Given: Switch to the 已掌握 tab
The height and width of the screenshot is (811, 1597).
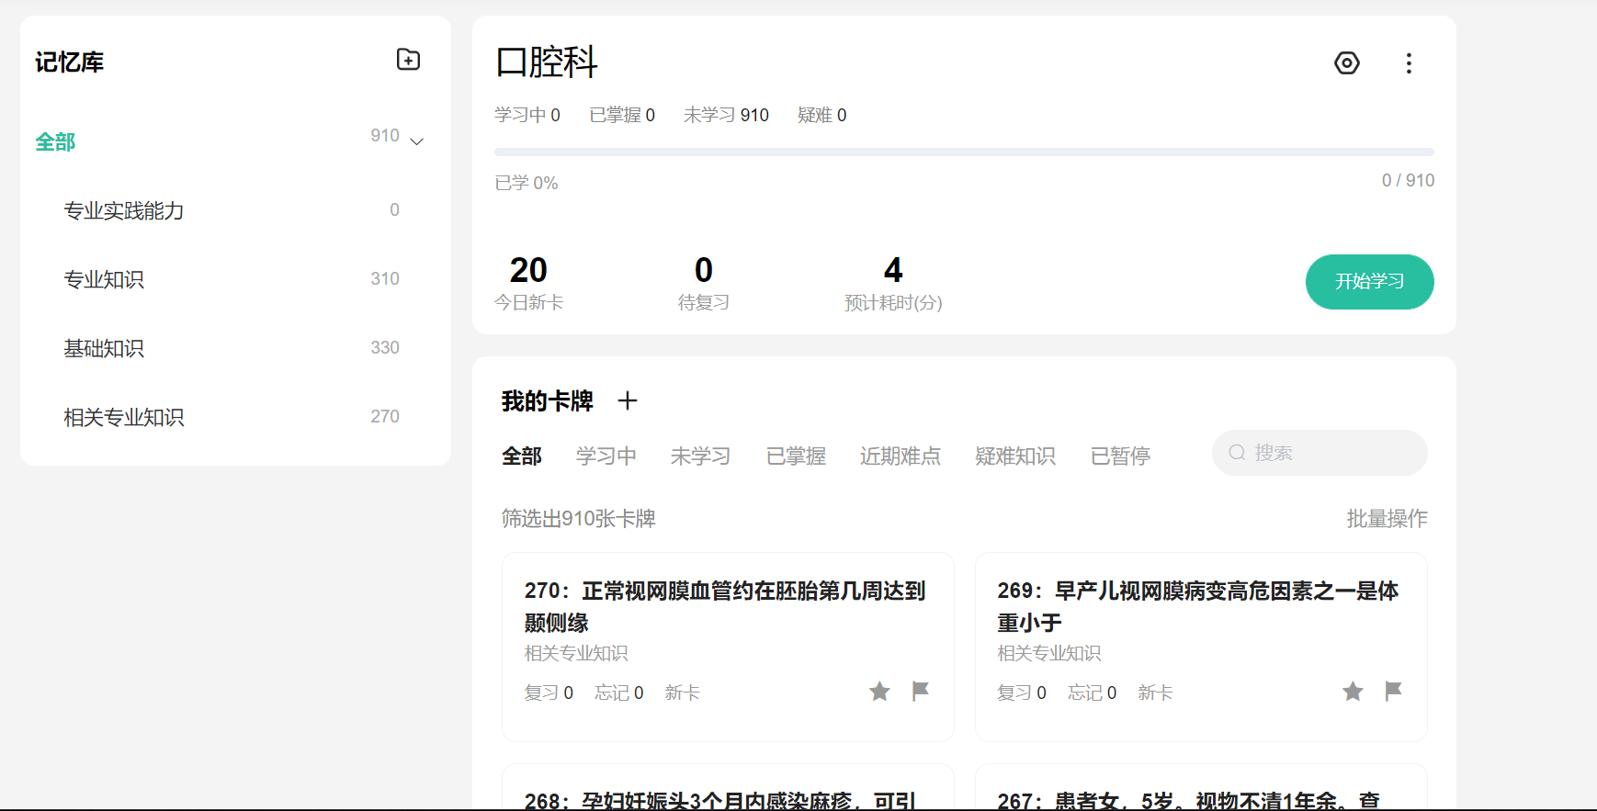Looking at the screenshot, I should pos(796,456).
